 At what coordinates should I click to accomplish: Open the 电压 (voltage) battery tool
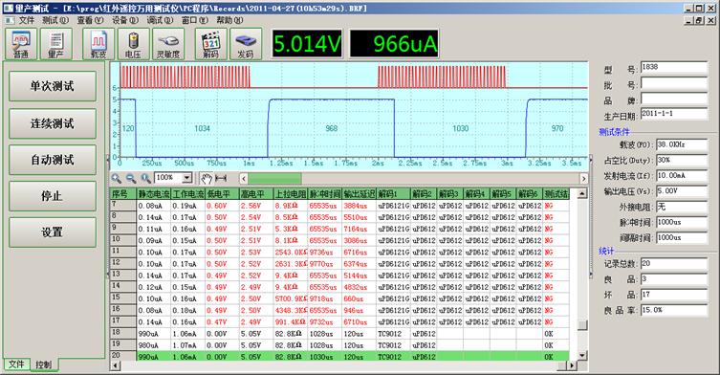tap(133, 44)
